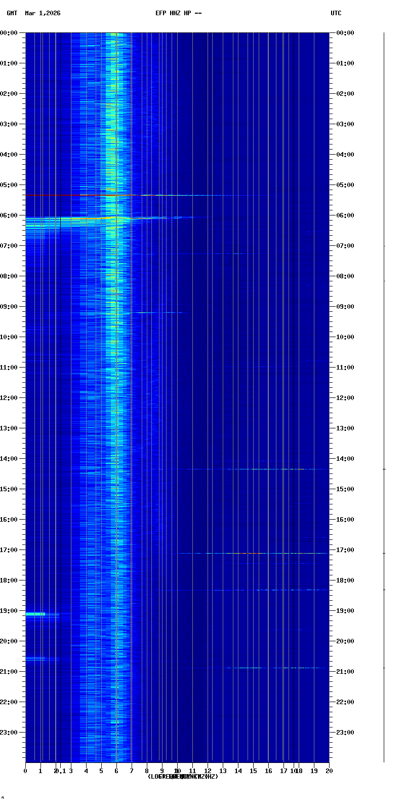Click the low-frequency burst near 20:35
The image size is (406, 803).
pos(35,659)
